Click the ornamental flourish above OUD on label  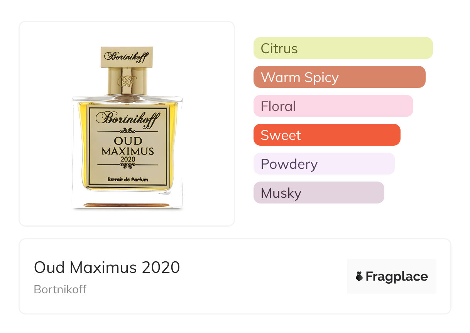[127, 130]
